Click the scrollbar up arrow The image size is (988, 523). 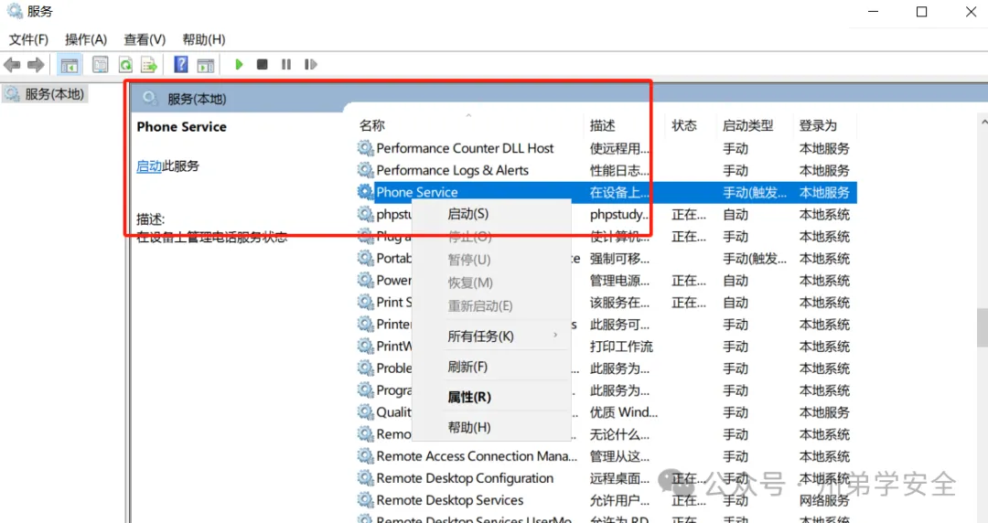click(x=983, y=121)
